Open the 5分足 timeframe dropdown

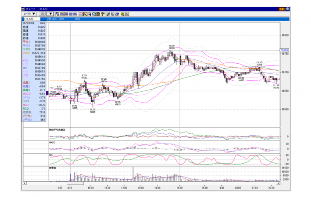(x=46, y=14)
